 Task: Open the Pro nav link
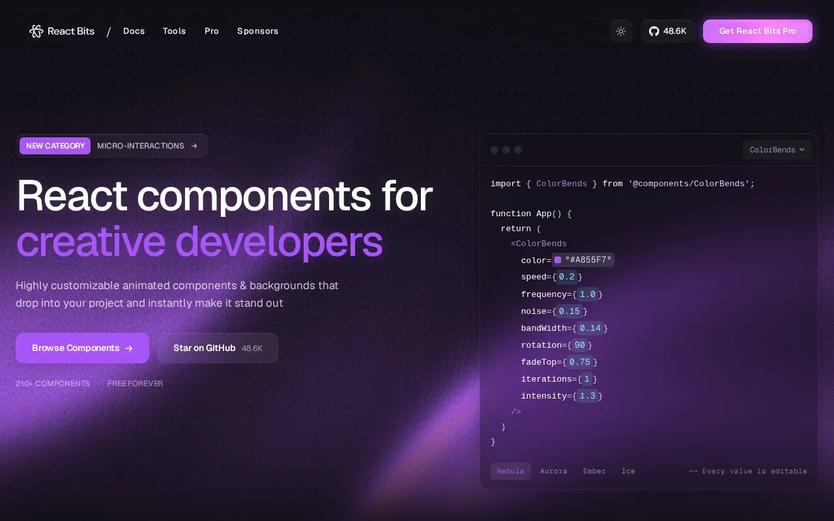(x=212, y=31)
